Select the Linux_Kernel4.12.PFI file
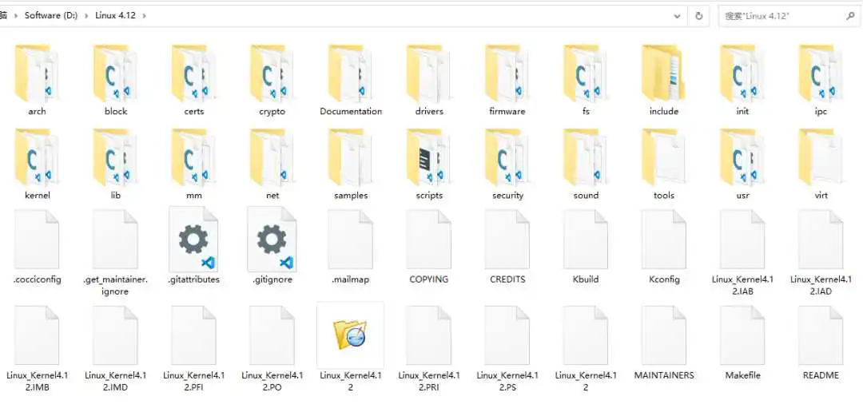The height and width of the screenshot is (420, 863). tap(193, 347)
